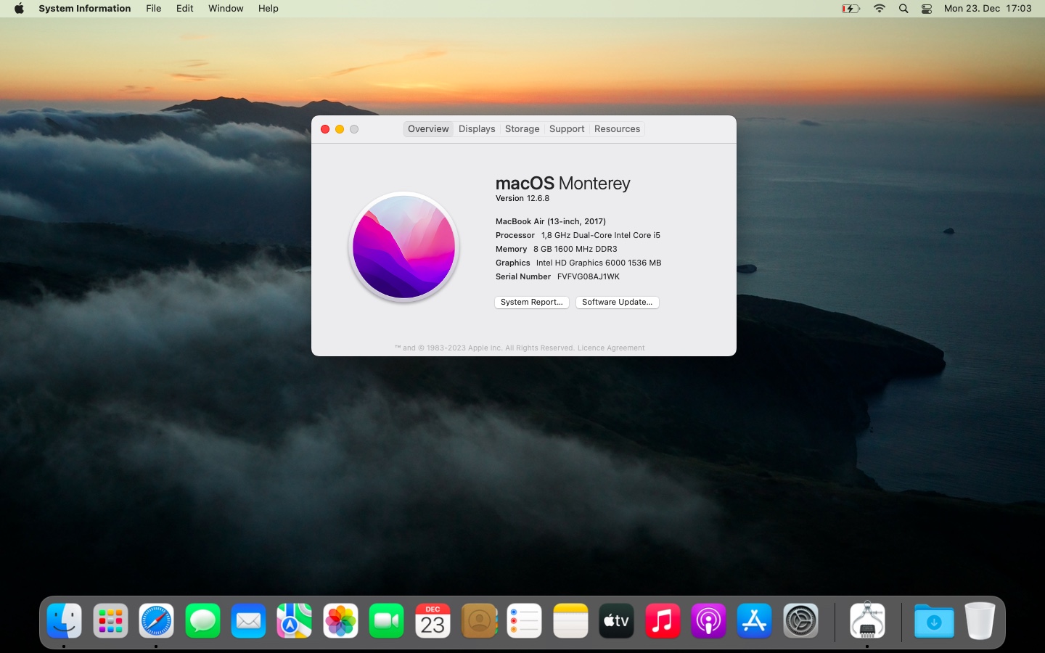Click Version 12.6.8 text
Viewport: 1045px width, 653px height.
click(x=522, y=199)
